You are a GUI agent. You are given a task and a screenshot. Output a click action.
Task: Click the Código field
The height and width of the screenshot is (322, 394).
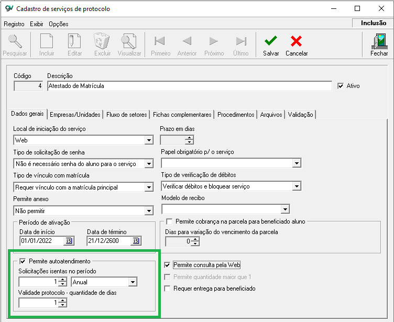tap(28, 86)
